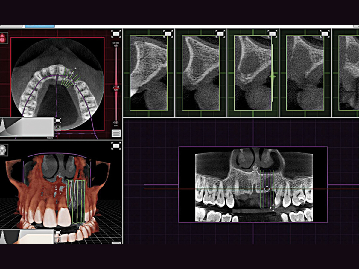Click the move handle on panoramic slice markers
Screen dimensions: 359x269
pos(267,189)
